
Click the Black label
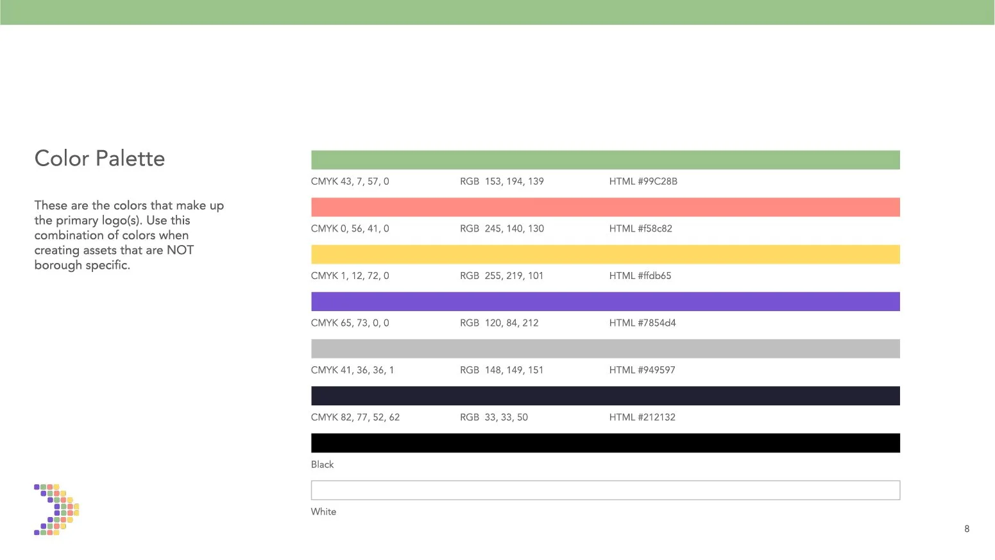click(x=322, y=464)
